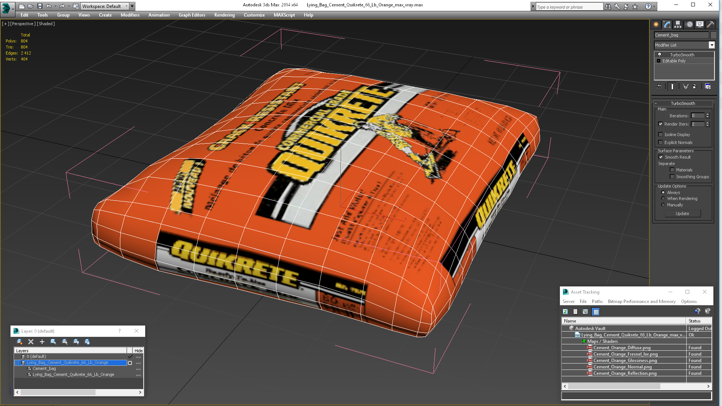Open the Modify command panel tab
Viewport: 722px width, 406px height.
pos(667,24)
